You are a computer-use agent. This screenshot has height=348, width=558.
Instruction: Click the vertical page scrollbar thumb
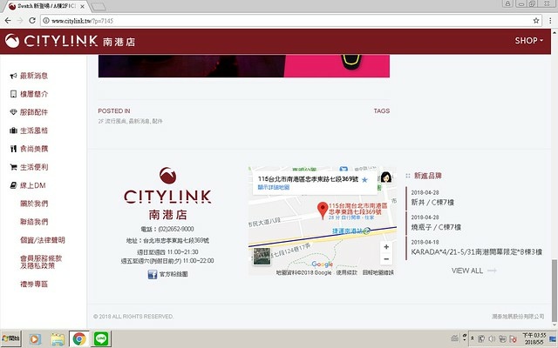click(x=555, y=291)
